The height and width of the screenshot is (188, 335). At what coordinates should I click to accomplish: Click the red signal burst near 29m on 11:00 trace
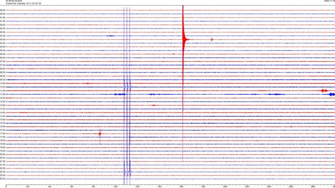click(x=324, y=91)
